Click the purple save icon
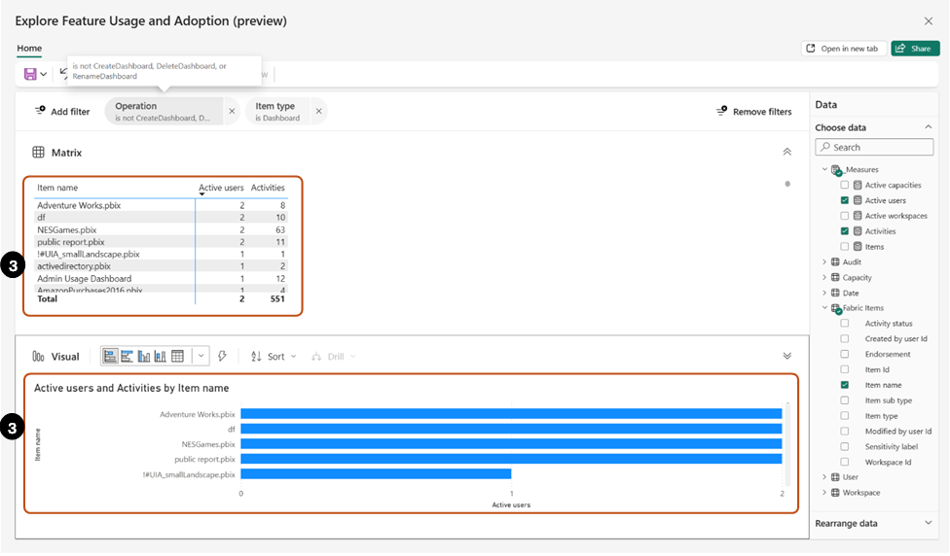The height and width of the screenshot is (556, 950). pyautogui.click(x=29, y=74)
